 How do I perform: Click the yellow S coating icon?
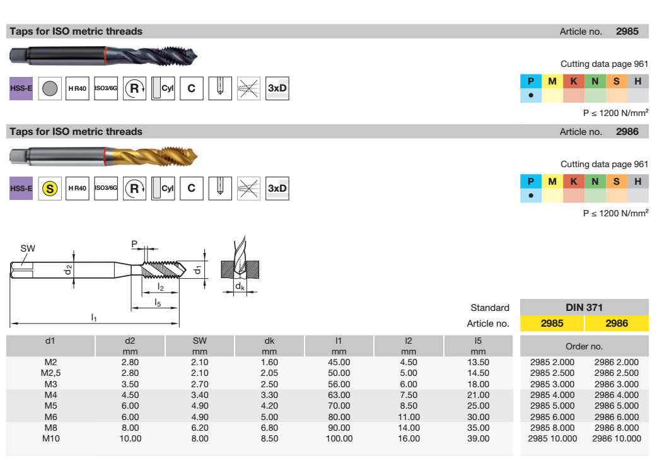(x=50, y=189)
